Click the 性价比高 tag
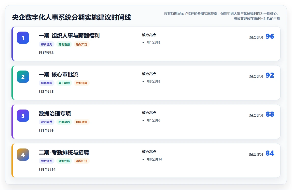The width and height of the screenshot is (292, 190). pyautogui.click(x=81, y=83)
